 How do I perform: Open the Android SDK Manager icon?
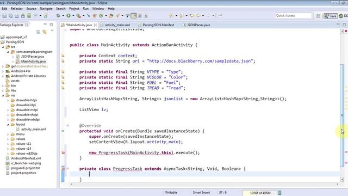23,16
